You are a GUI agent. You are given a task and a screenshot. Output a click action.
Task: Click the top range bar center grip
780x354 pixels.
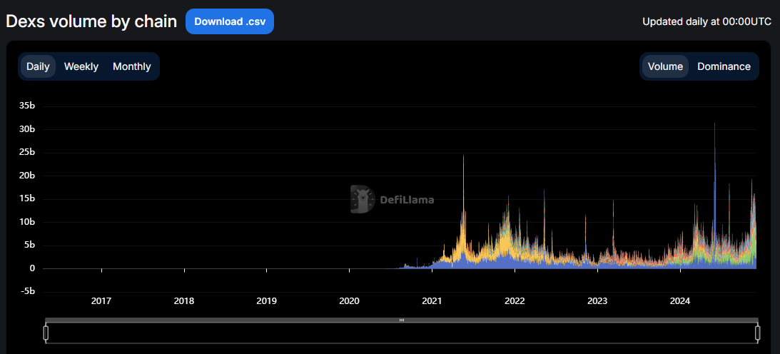point(402,320)
